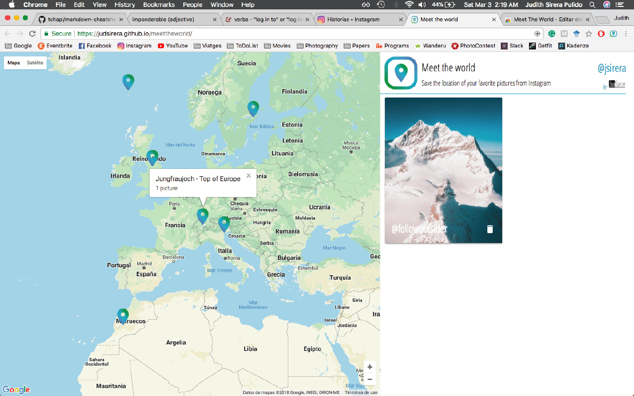634x396 pixels.
Task: Open the Bookmarks menu
Action: 158,5
